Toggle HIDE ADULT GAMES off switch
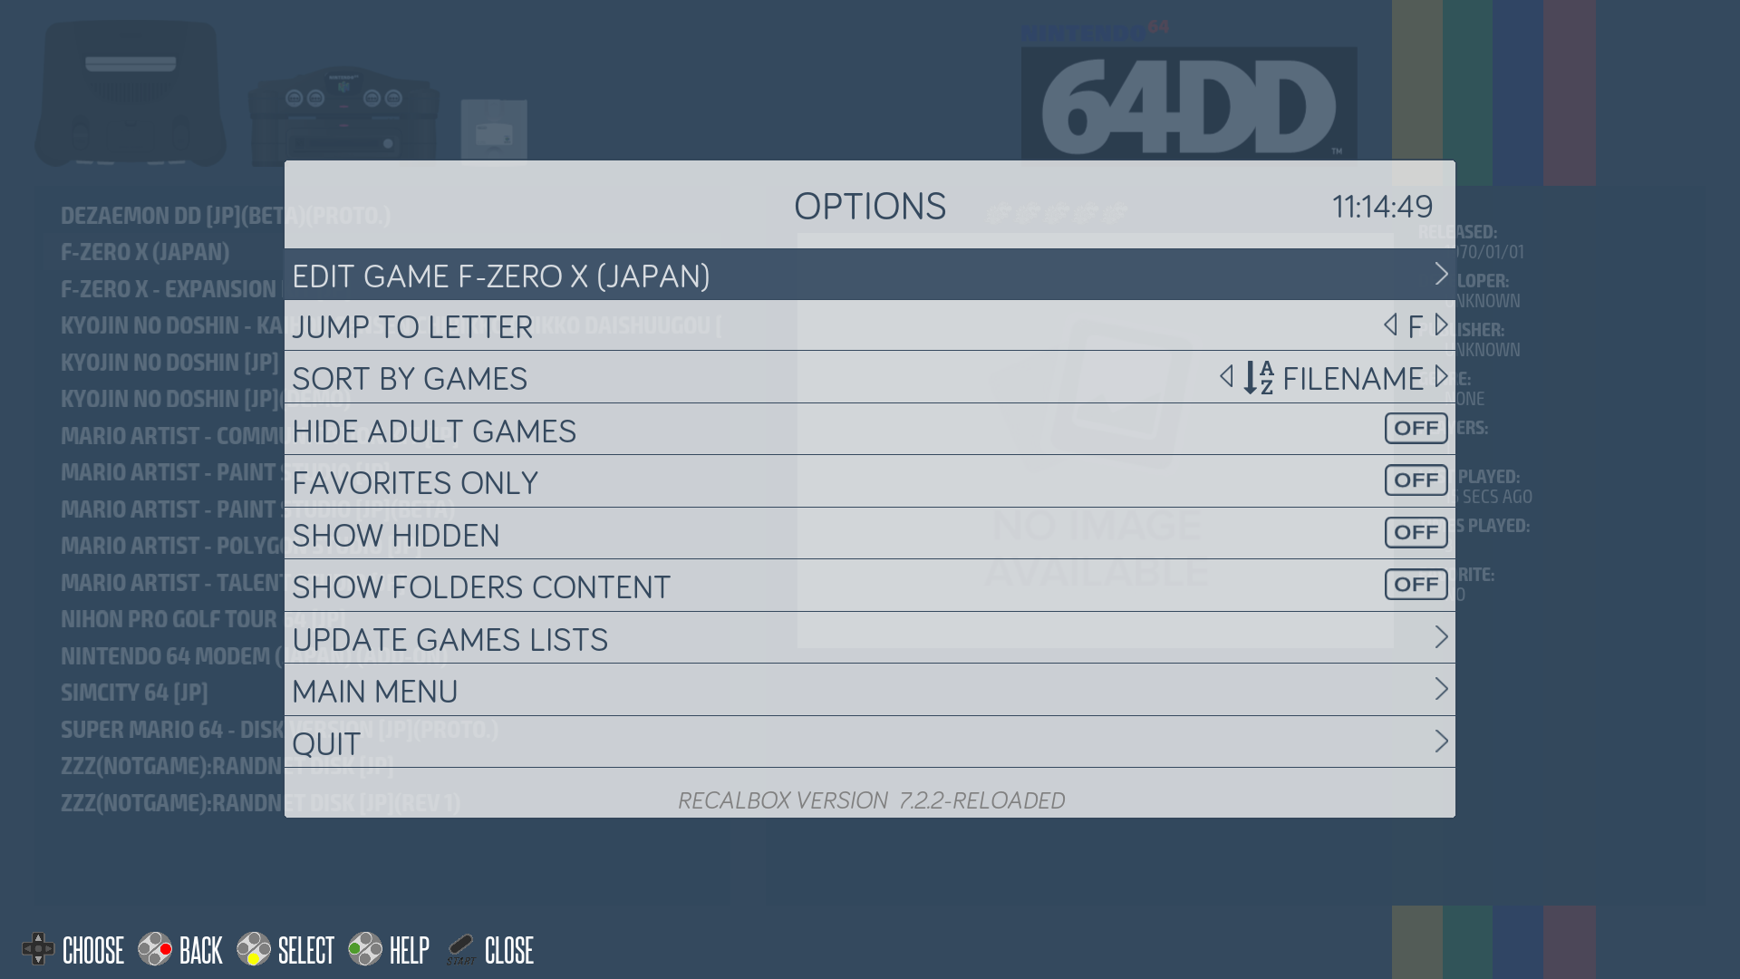The width and height of the screenshot is (1740, 979). click(x=1415, y=428)
